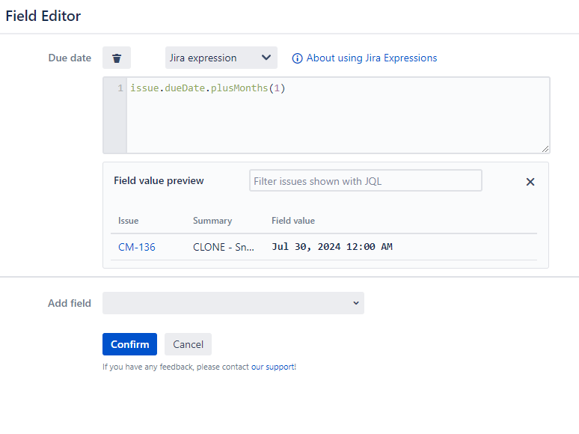The height and width of the screenshot is (434, 579).
Task: Close the Field value preview panel
Action: 530,182
